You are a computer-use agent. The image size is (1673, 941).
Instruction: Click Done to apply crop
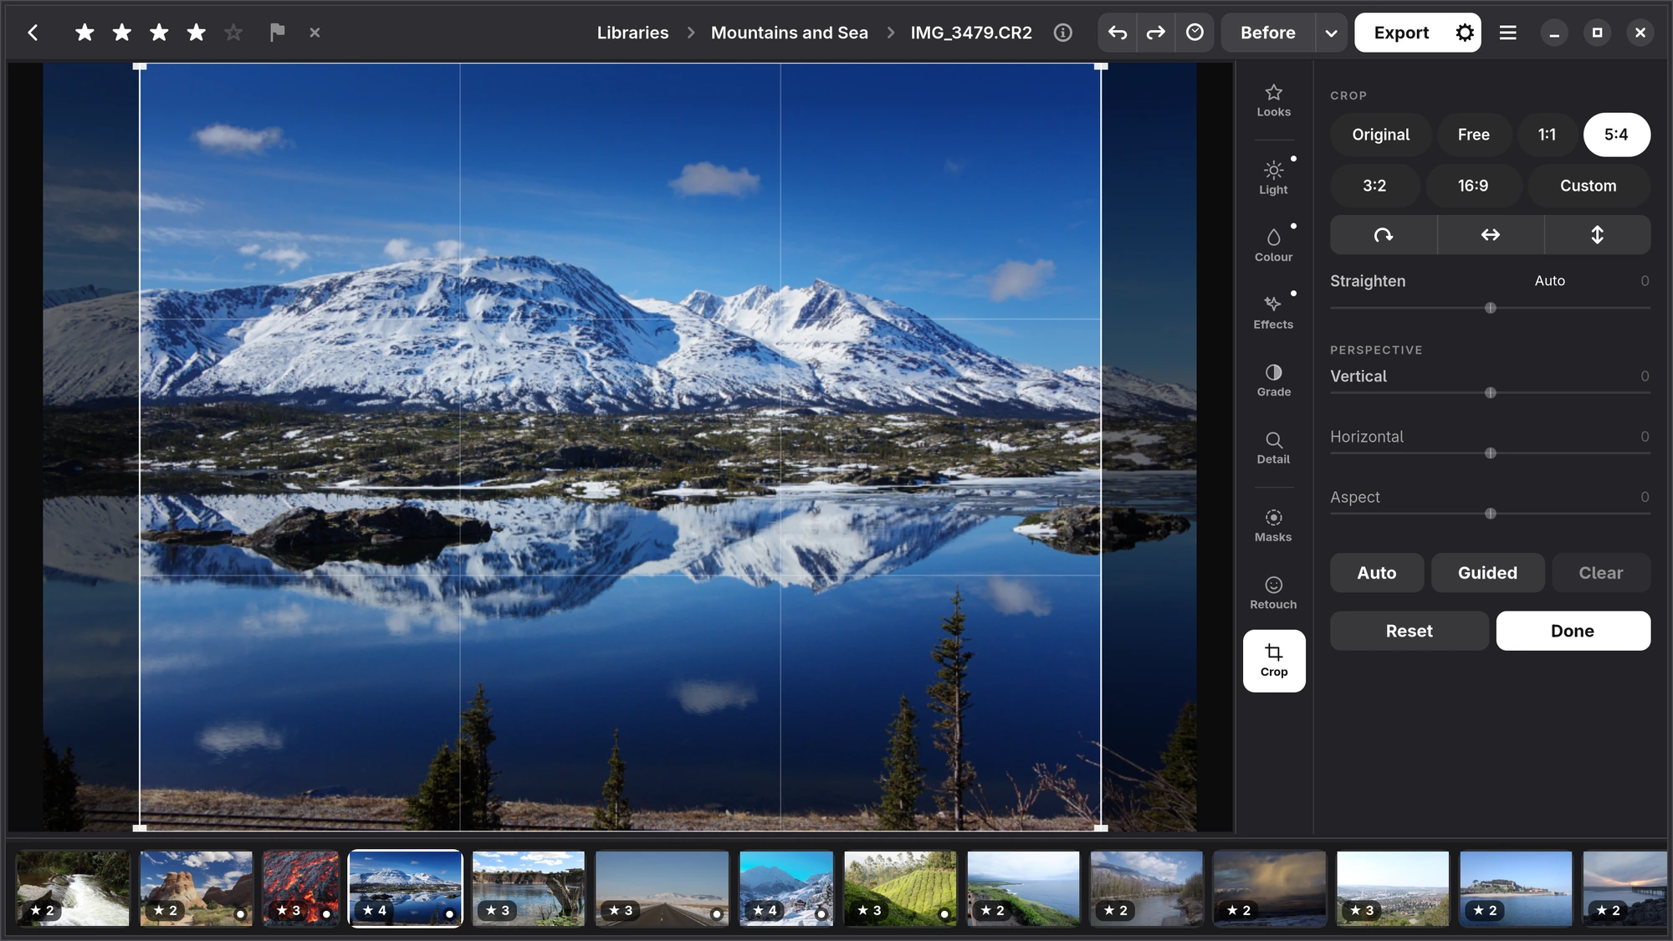click(1573, 631)
